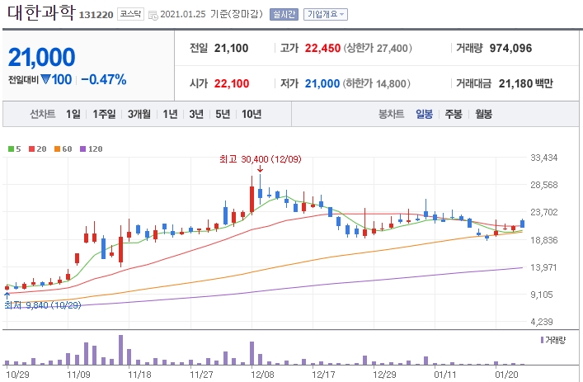
Task: Switch line chart to 1년
Action: click(170, 114)
